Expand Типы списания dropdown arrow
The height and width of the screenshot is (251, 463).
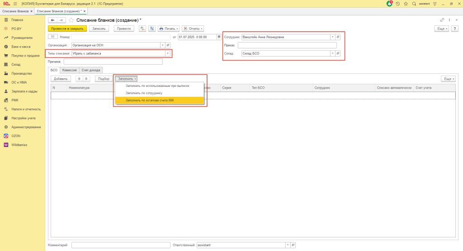[x=168, y=53]
